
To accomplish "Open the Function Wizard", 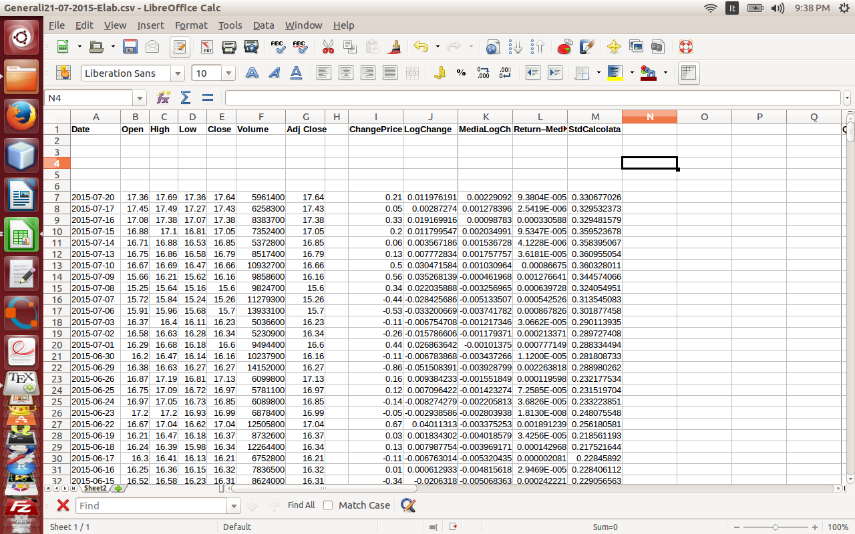I will (164, 98).
